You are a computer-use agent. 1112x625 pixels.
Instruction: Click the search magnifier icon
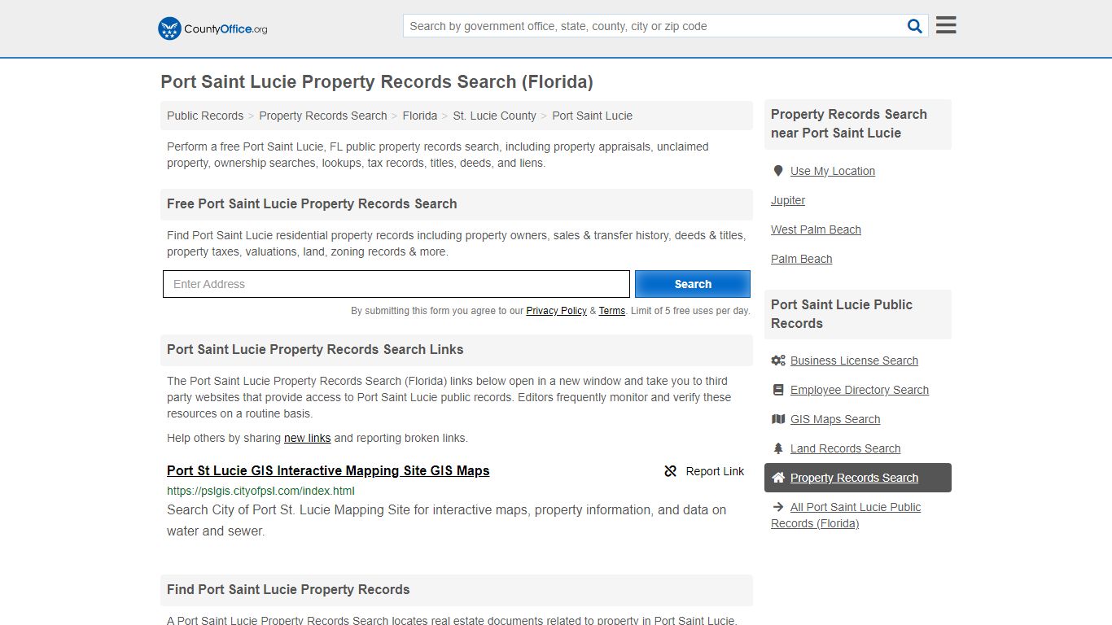[913, 25]
